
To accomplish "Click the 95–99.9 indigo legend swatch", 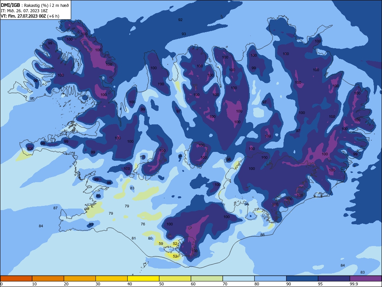I will tap(334, 279).
